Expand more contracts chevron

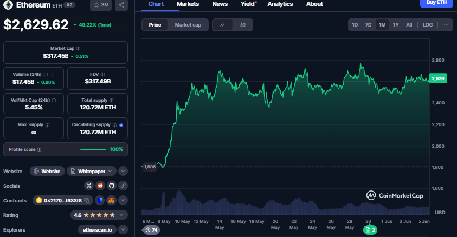[123, 200]
